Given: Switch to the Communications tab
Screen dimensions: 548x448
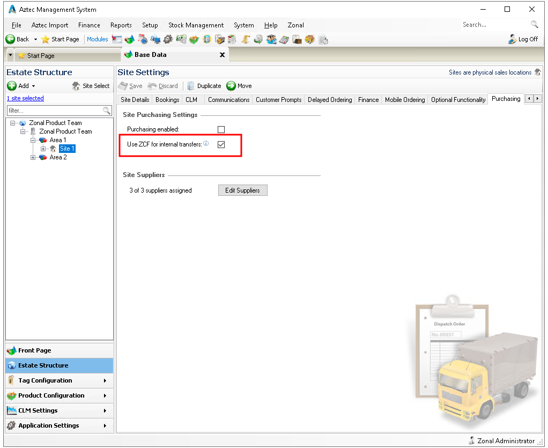Looking at the screenshot, I should click(x=228, y=100).
